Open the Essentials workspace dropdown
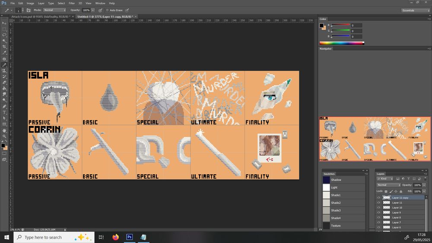432x243 pixels. 416,10
